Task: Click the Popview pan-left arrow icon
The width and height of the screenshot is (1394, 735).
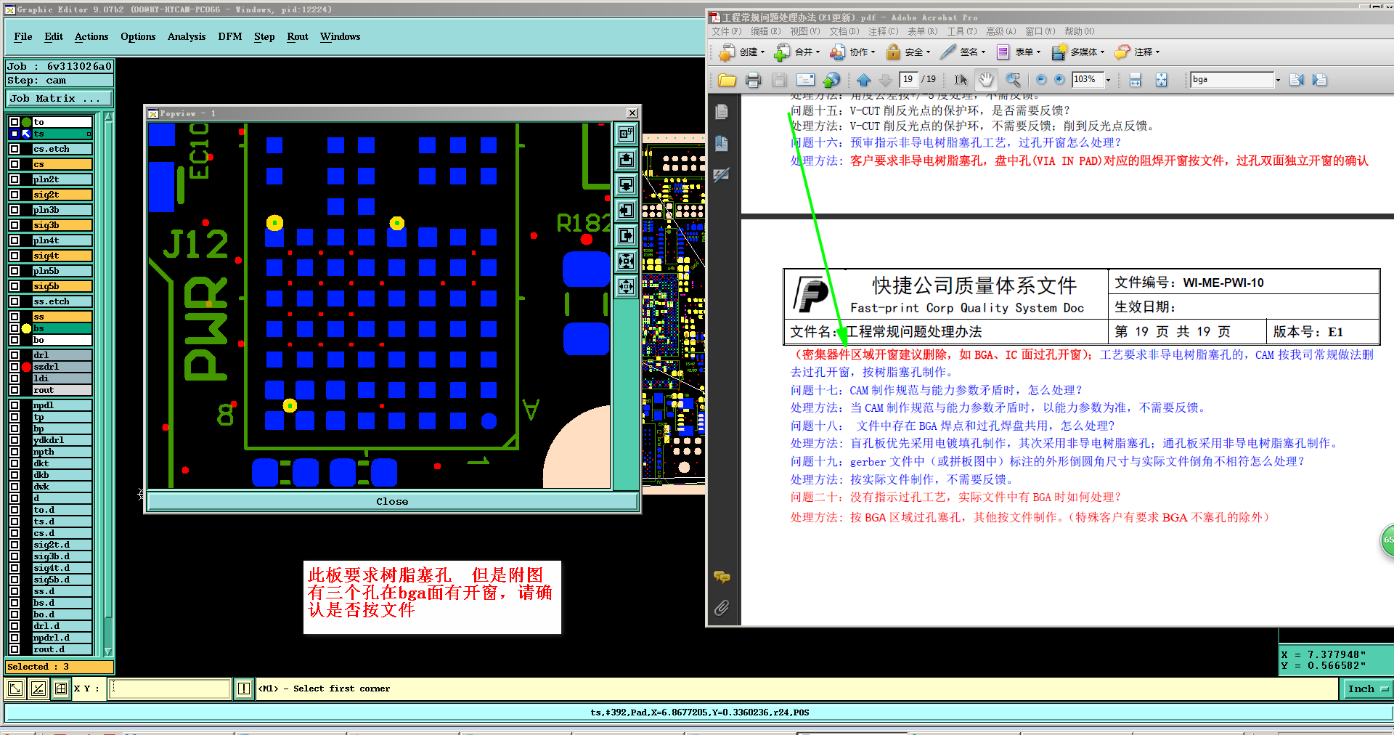Action: pos(626,210)
